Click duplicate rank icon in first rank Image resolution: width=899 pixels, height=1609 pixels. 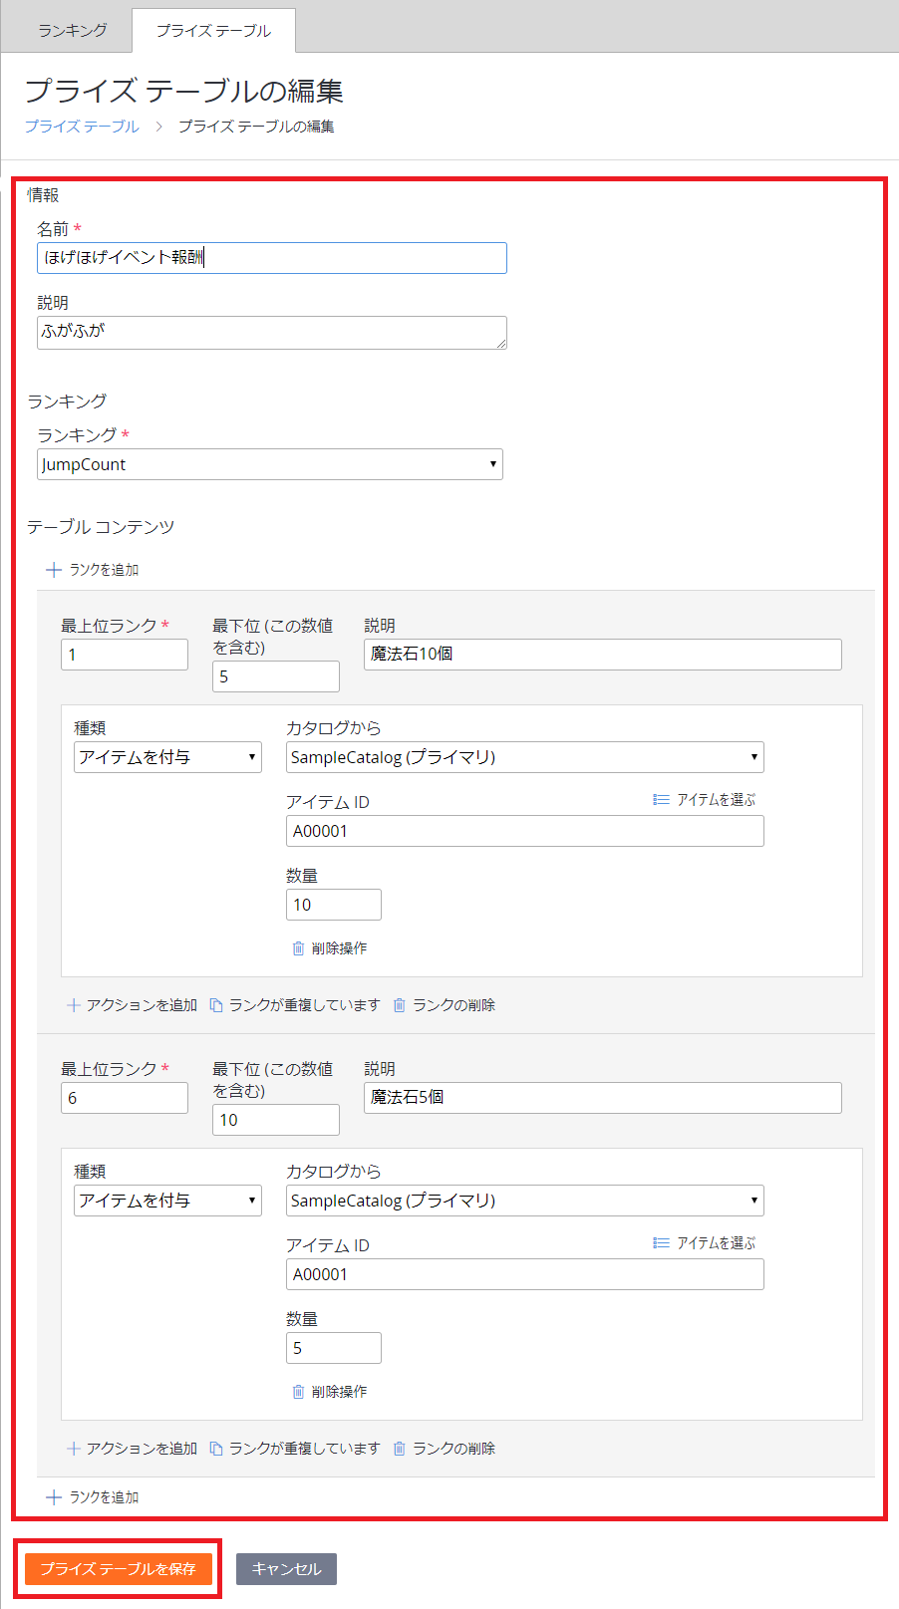pyautogui.click(x=216, y=1005)
